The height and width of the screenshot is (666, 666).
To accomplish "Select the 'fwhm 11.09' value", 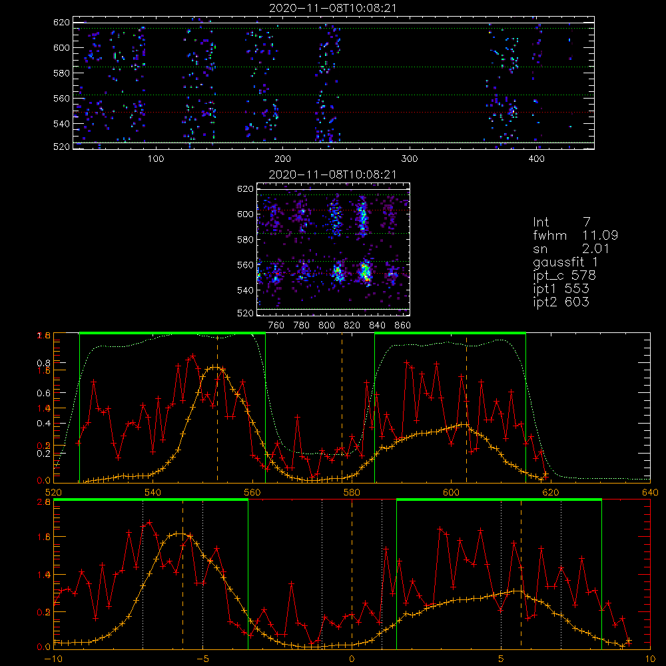I will tap(575, 235).
